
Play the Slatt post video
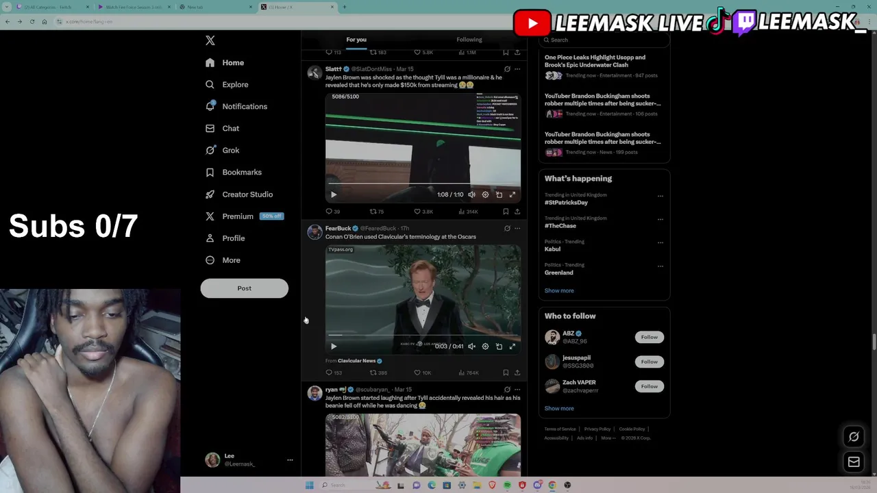[x=334, y=194]
